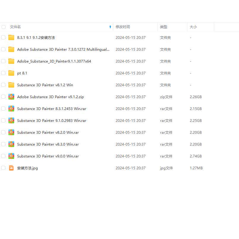The width and height of the screenshot is (239, 239).
Task: Check the box for Substance 3D Painter 8.3.1.2453 Win.rar
Action: (3, 109)
